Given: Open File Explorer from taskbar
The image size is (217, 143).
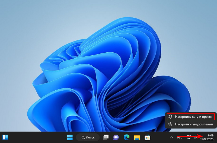Looking at the screenshot, I should [x=137, y=137].
